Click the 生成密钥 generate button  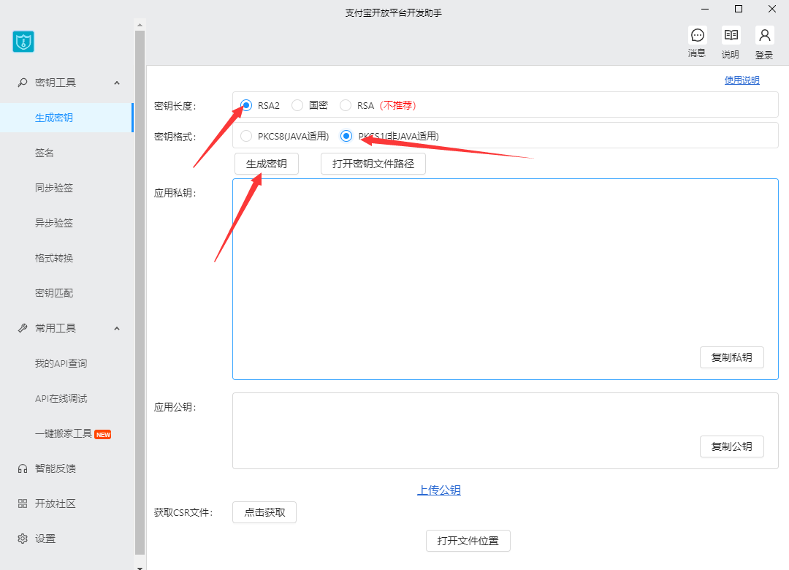point(267,164)
